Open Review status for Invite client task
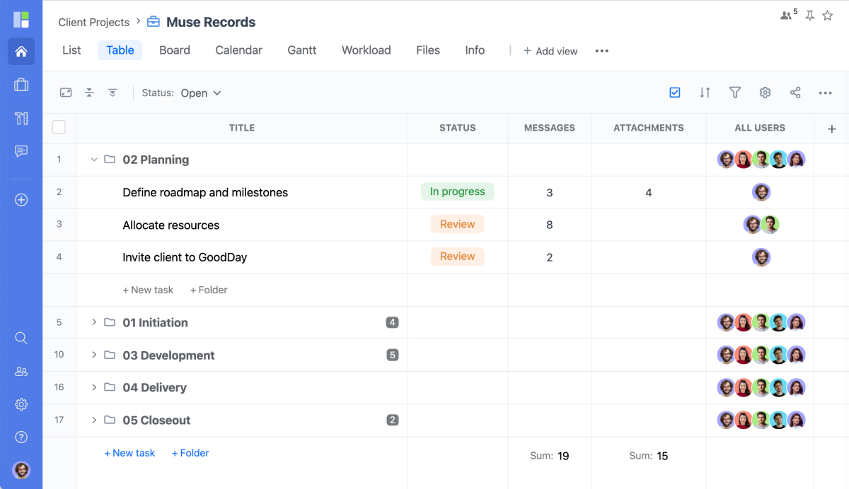 (x=458, y=257)
